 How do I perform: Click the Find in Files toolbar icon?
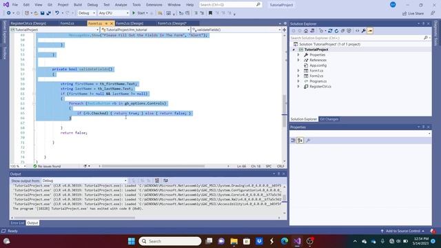(160, 13)
